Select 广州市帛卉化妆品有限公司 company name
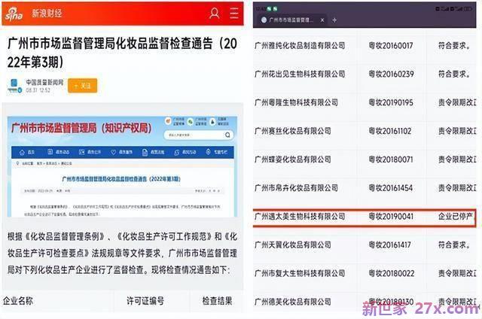482x319 pixels. click(296, 187)
